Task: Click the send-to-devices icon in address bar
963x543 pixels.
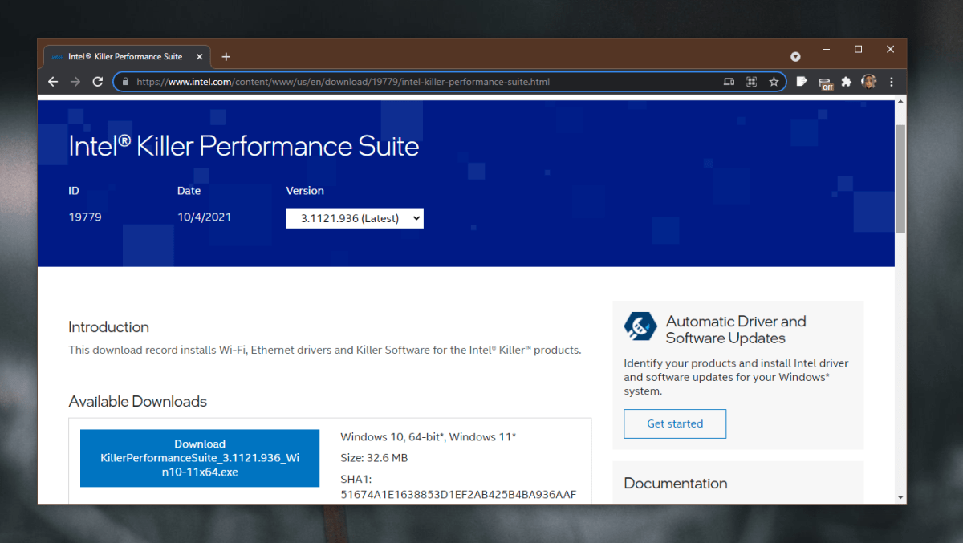Action: tap(729, 81)
